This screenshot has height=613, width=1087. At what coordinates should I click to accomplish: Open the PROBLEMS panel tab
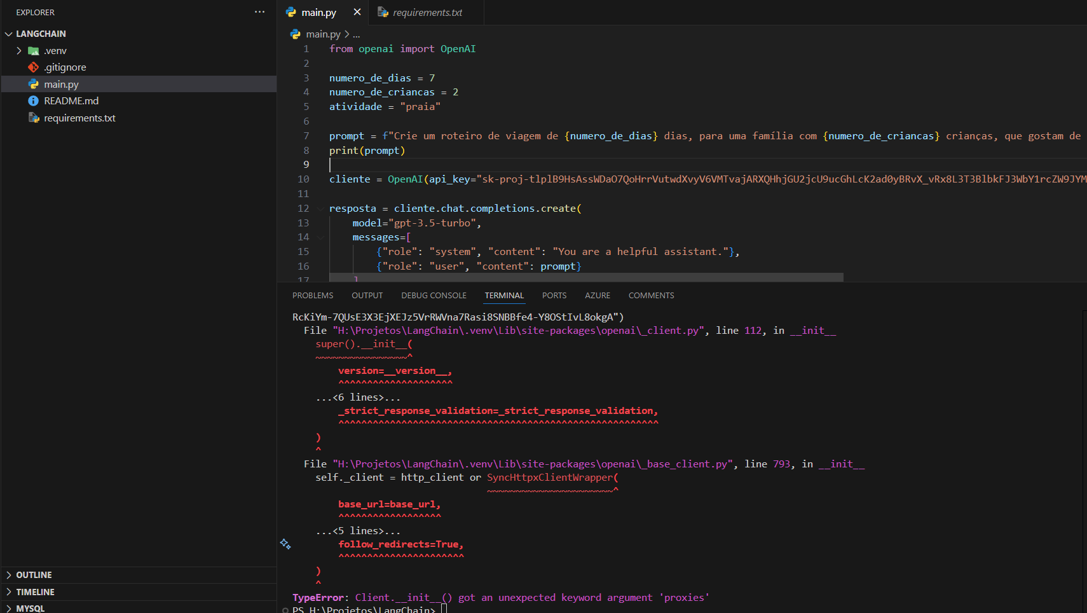point(313,296)
